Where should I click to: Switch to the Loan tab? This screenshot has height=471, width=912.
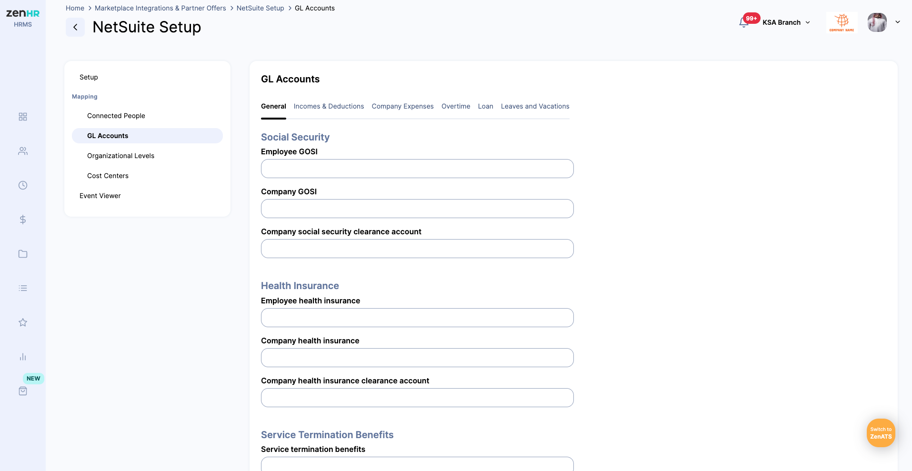click(x=486, y=106)
